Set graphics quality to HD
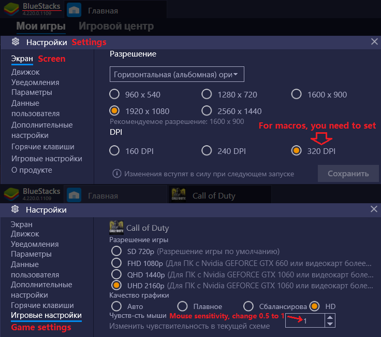The width and height of the screenshot is (381, 337). 314,306
